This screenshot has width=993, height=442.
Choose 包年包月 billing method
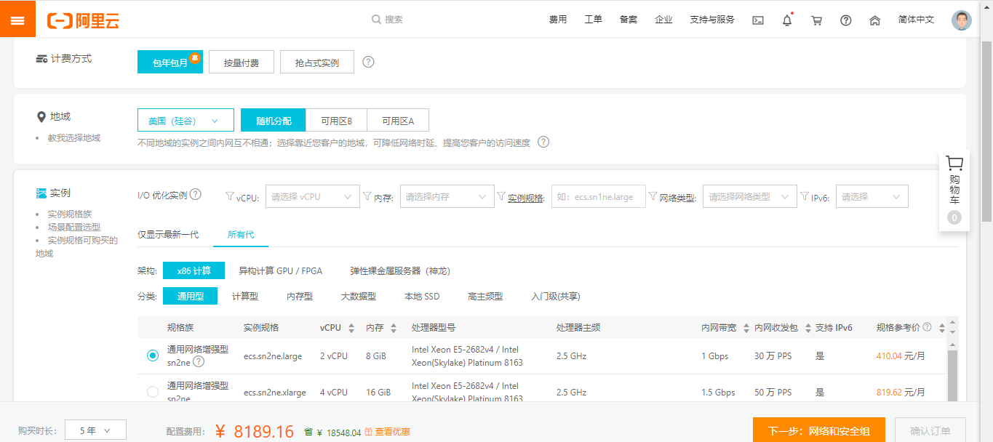170,62
